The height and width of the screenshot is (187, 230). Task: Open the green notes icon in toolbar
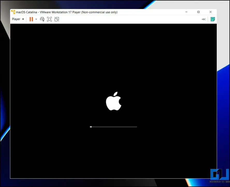(x=213, y=19)
